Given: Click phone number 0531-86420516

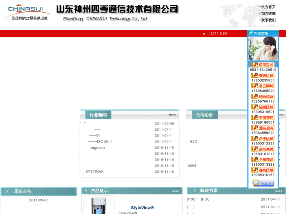Looking at the screenshot, I should [263, 70].
